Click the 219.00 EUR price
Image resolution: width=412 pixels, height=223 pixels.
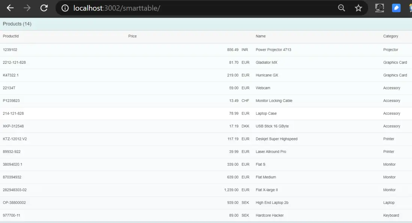tap(238, 75)
